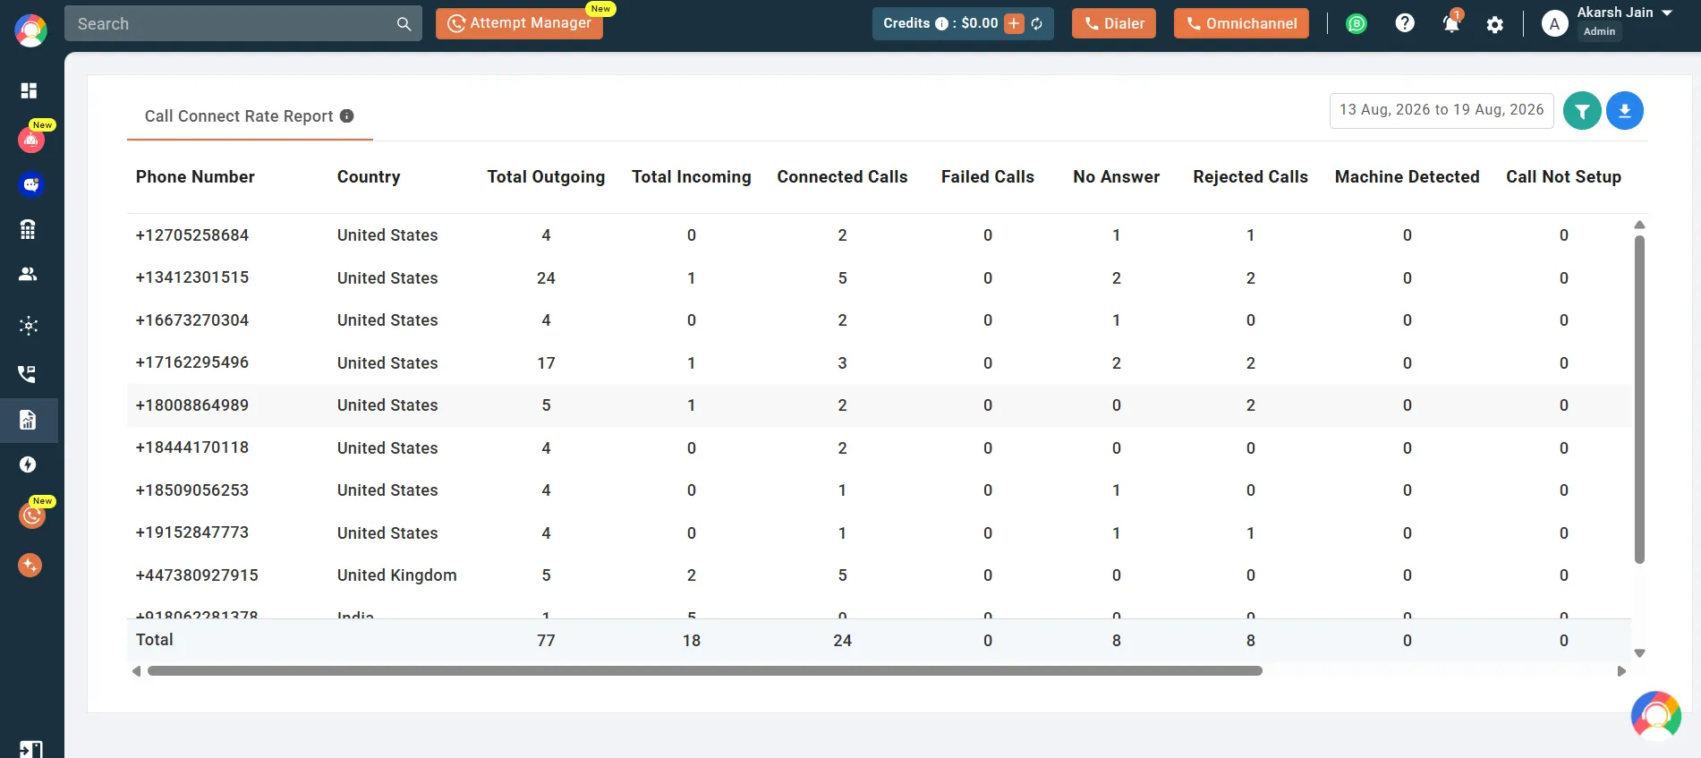Click the Connected Calls column header

(x=842, y=177)
